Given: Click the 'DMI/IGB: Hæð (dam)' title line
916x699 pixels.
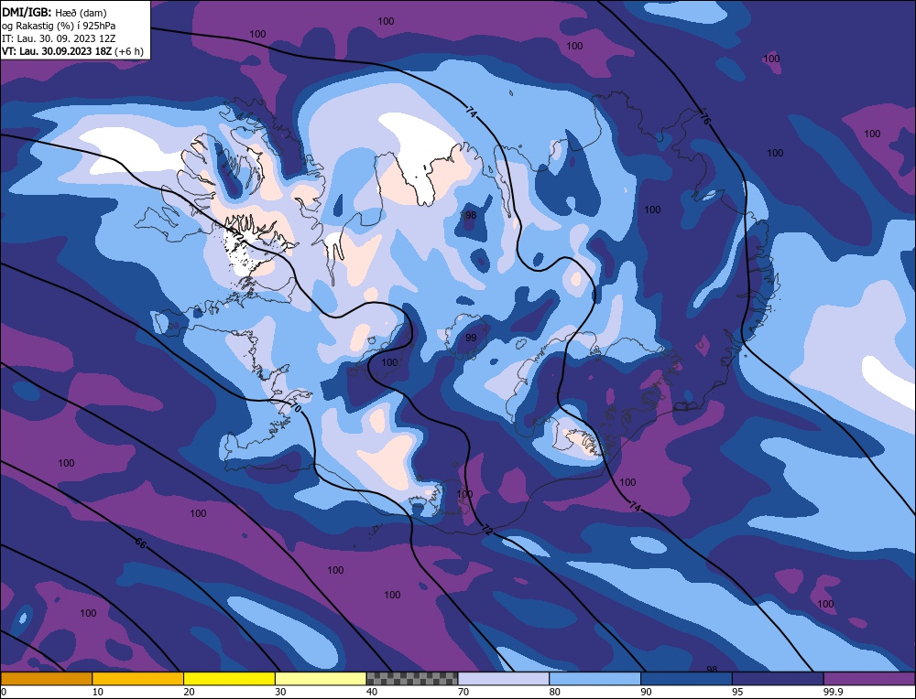Looking at the screenshot, I should tap(54, 12).
